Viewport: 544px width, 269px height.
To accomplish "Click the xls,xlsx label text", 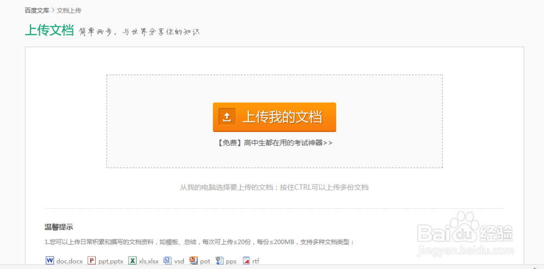I will click(149, 261).
